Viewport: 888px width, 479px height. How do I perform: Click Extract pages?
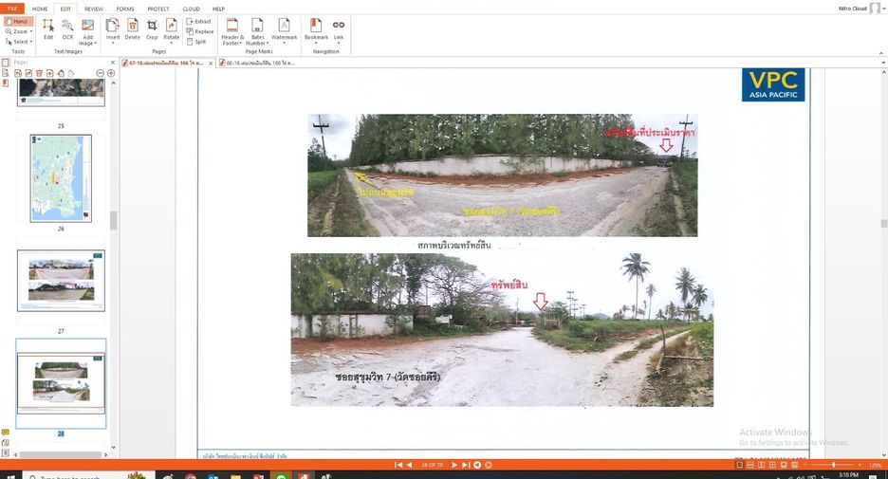click(x=199, y=22)
